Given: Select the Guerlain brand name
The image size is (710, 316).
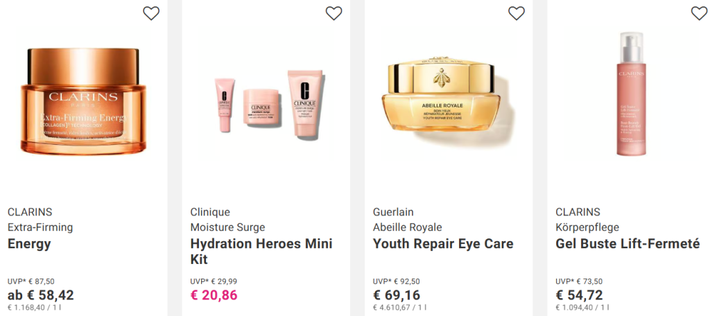Looking at the screenshot, I should click(x=393, y=212).
